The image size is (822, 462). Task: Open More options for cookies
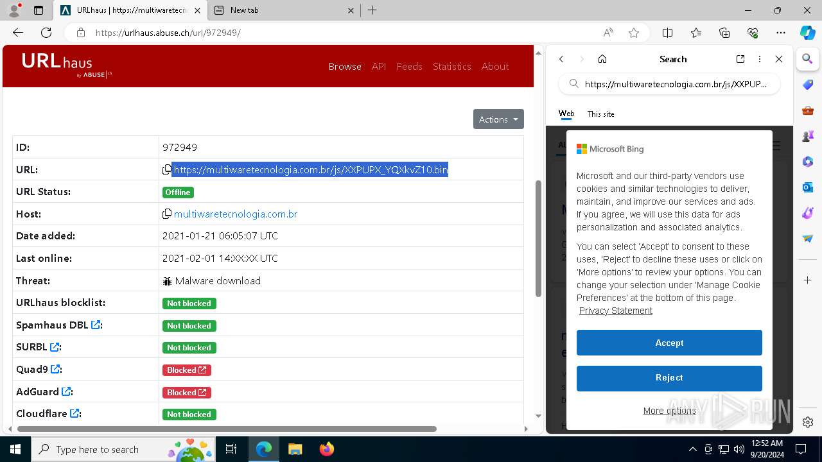pos(669,411)
